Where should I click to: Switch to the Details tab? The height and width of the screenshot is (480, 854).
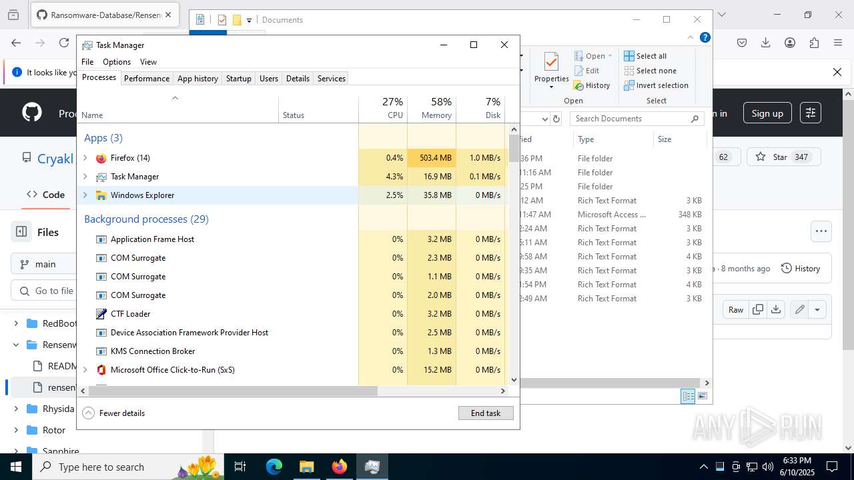click(298, 79)
